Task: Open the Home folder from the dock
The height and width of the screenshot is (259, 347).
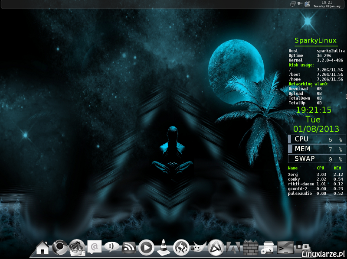Action: click(x=42, y=247)
